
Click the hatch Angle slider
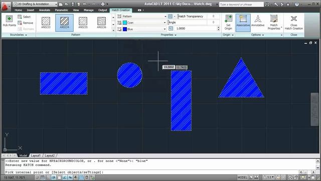(x=188, y=22)
